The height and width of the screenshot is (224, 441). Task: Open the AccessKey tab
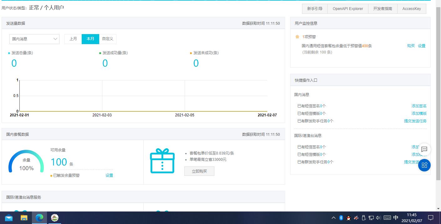(412, 9)
